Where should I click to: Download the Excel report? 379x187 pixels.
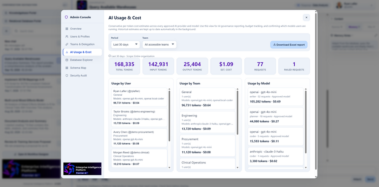pyautogui.click(x=289, y=45)
